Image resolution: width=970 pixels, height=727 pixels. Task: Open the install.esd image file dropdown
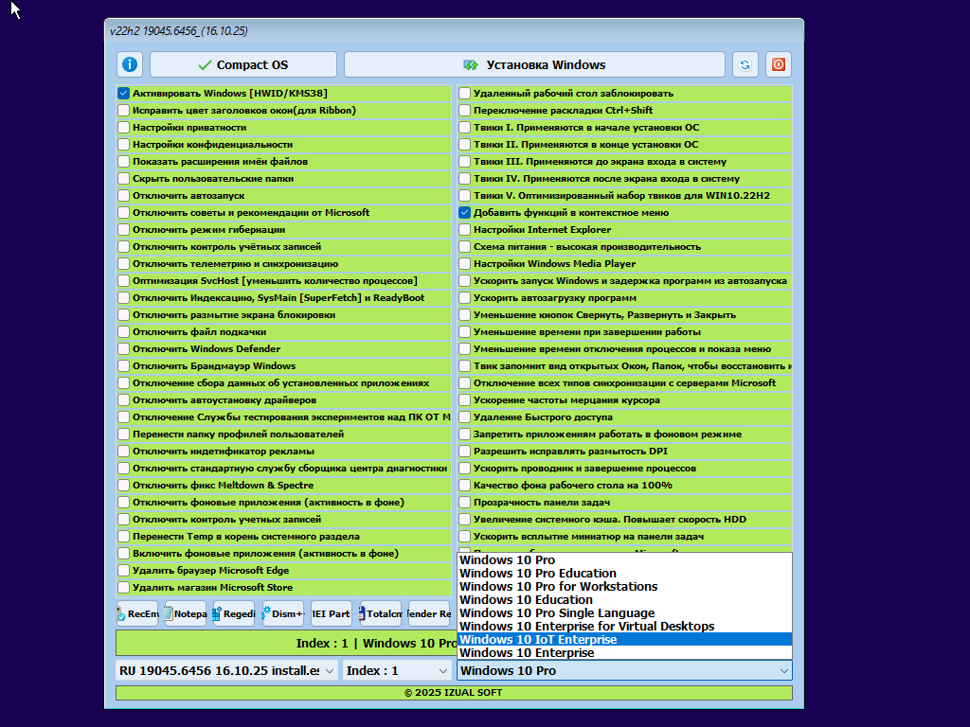226,670
